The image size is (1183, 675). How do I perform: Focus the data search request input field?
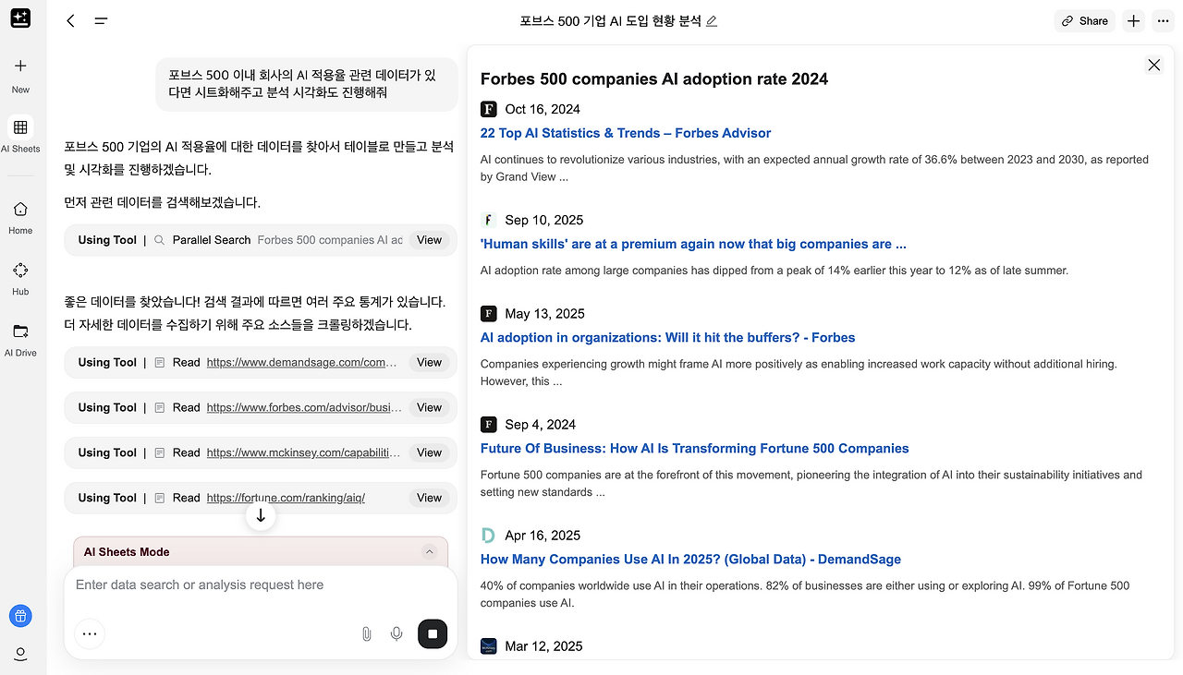pos(261,585)
